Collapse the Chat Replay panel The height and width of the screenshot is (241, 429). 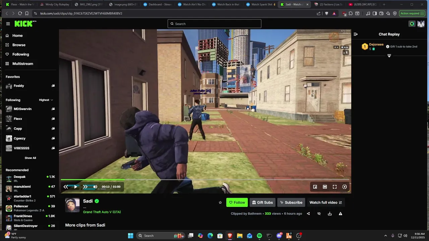point(356,34)
